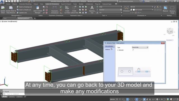This screenshot has height=101, width=179.
Task: Open the Objects ribbon tab
Action: (x=15, y=4)
